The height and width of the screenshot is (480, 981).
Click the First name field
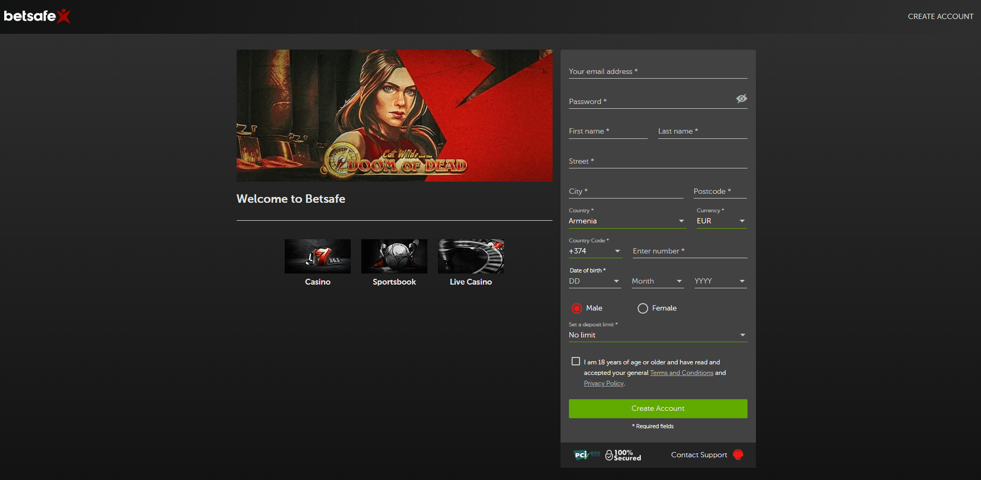(608, 131)
